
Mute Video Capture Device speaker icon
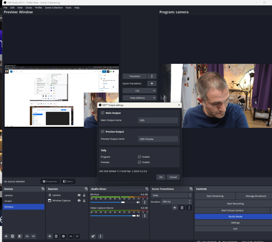[x=138, y=216]
